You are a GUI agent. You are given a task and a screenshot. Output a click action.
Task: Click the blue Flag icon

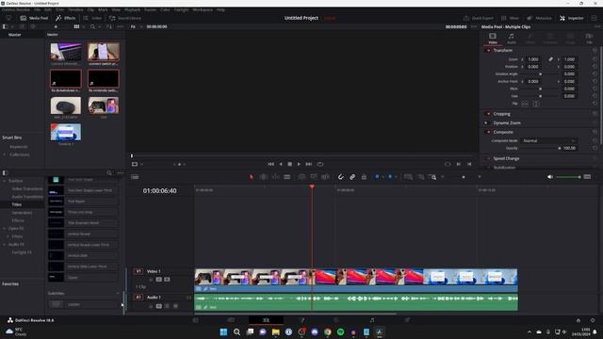point(377,177)
